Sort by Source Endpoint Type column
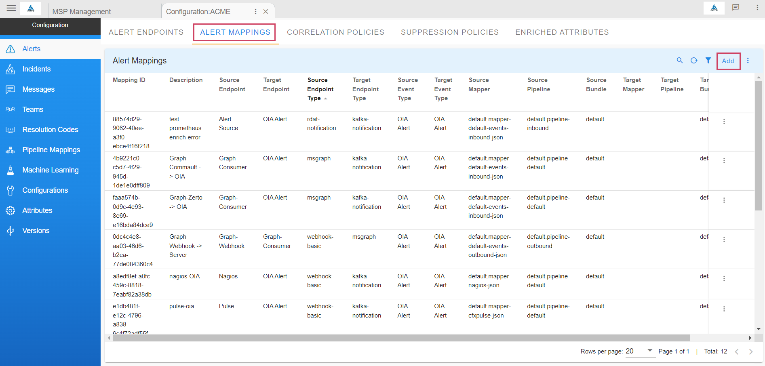The height and width of the screenshot is (366, 765). [320, 89]
